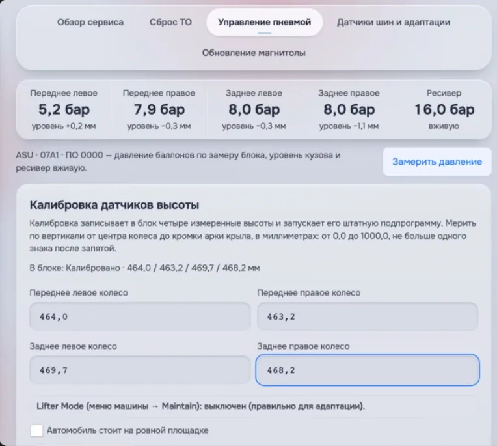Image resolution: width=497 pixels, height=446 pixels.
Task: Select the Заднее левое 8,0 бар reading
Action: (254, 109)
